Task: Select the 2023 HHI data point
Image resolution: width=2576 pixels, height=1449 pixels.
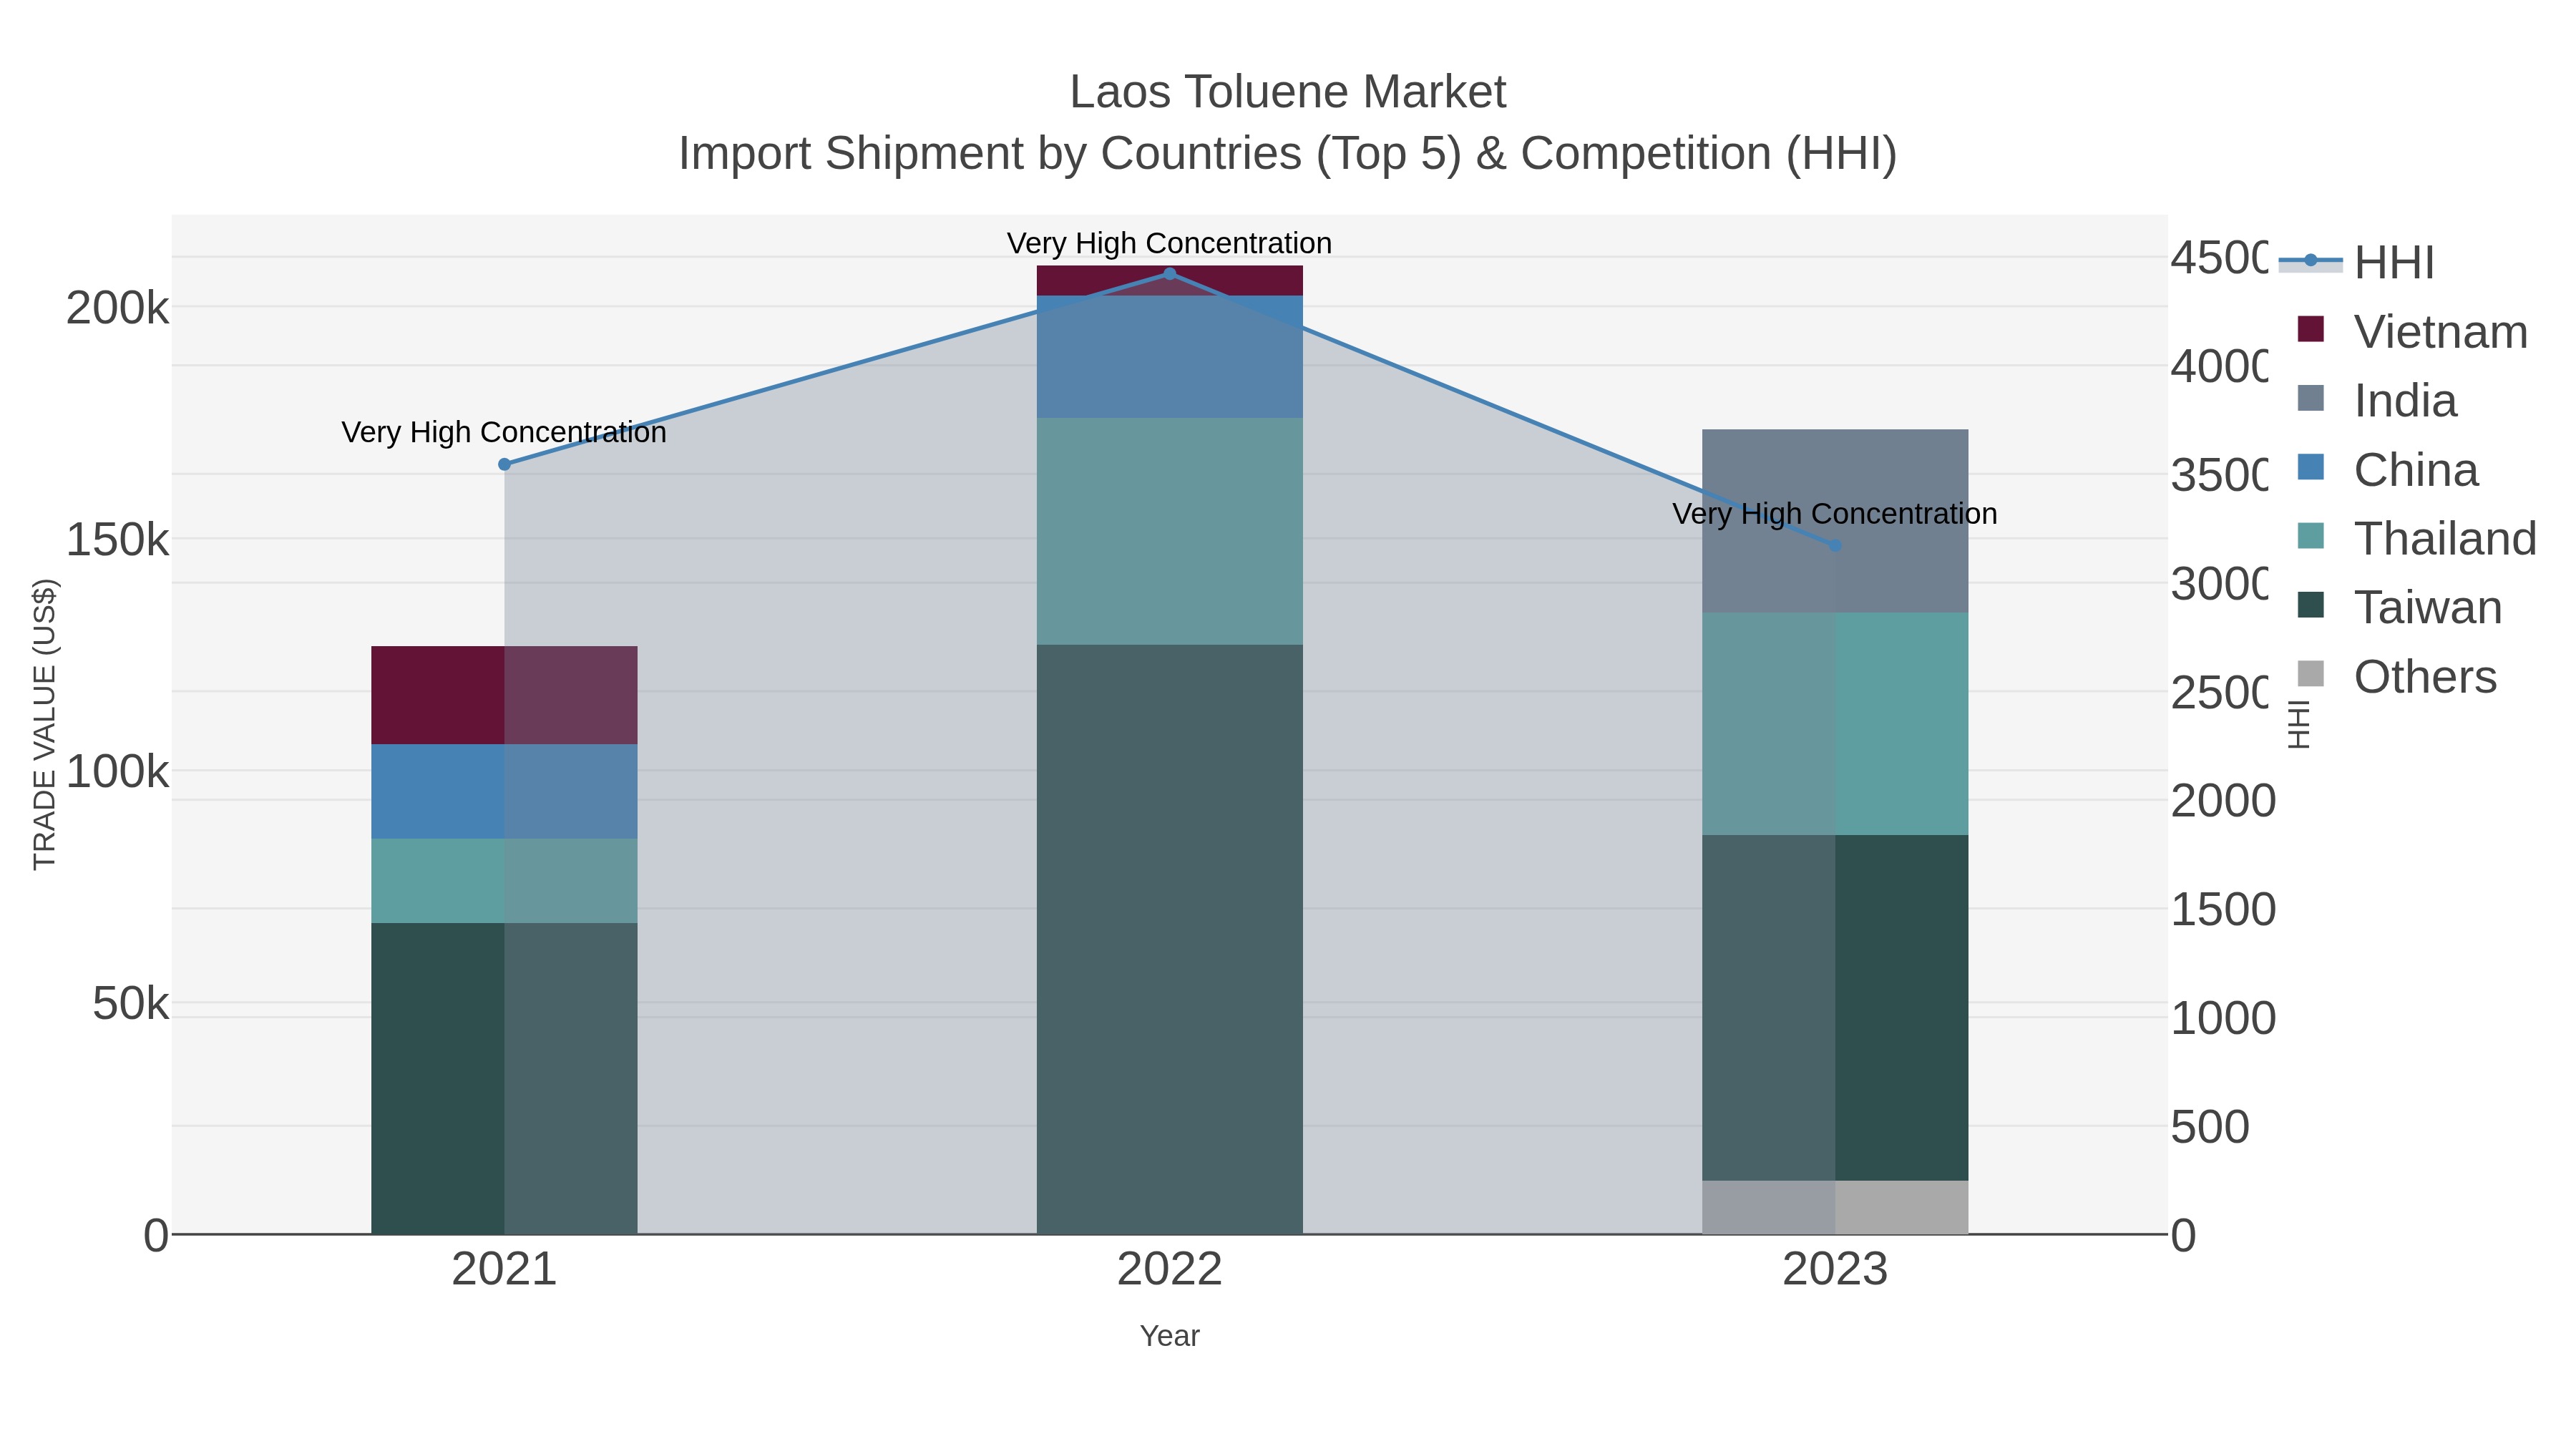Action: pyautogui.click(x=1835, y=545)
